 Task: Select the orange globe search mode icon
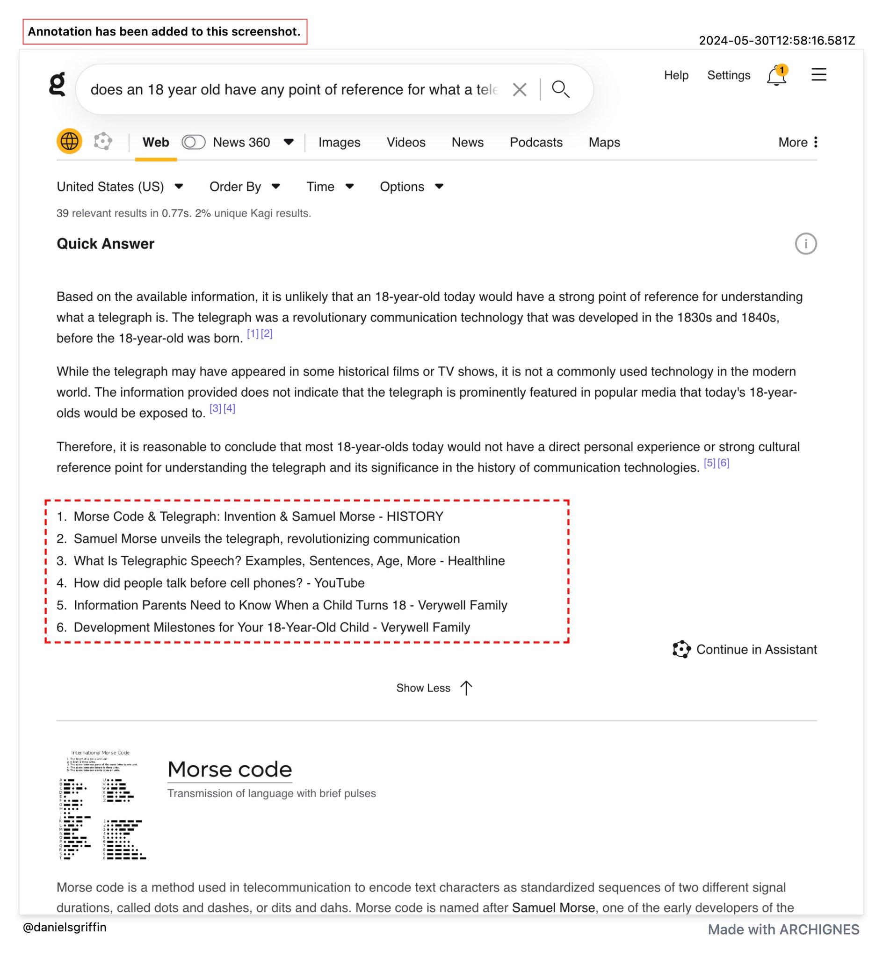pyautogui.click(x=70, y=141)
